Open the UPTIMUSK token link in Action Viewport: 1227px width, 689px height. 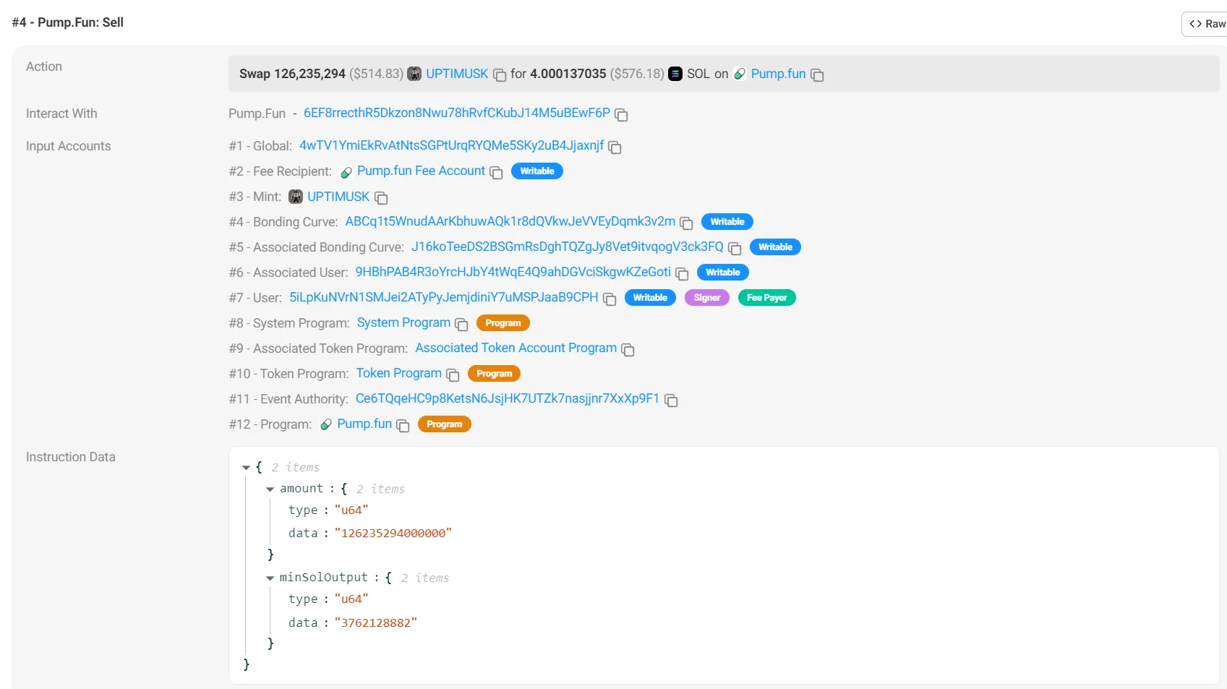point(457,74)
